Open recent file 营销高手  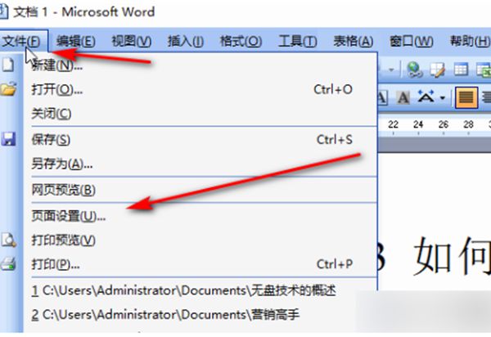tap(200, 314)
